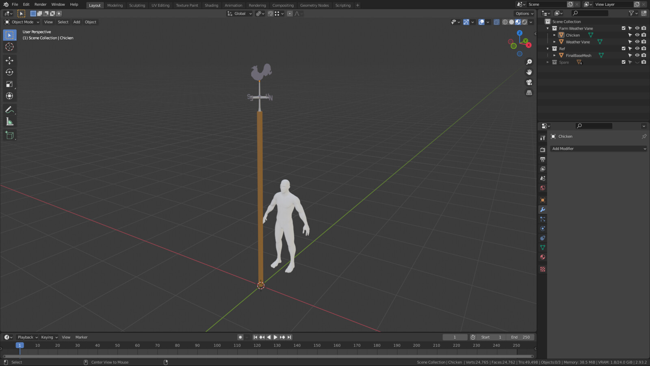Screen dimensions: 650x366
Task: Click the timeline Marker menu
Action: [x=81, y=337]
